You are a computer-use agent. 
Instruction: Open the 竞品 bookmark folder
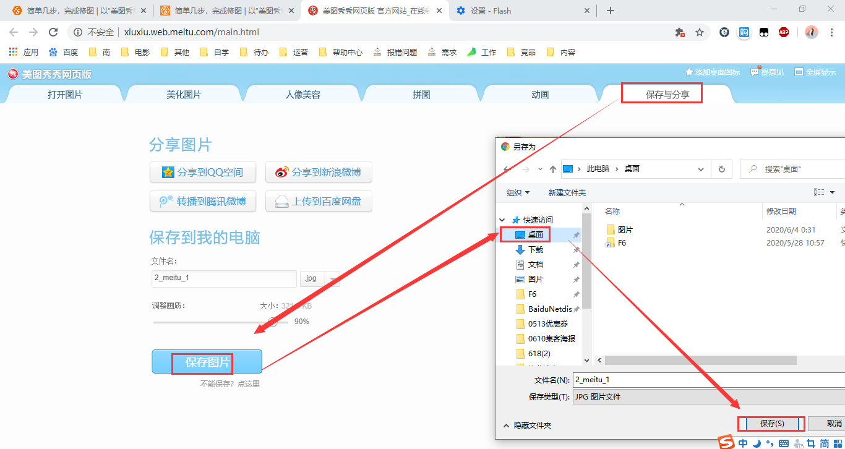tap(521, 53)
